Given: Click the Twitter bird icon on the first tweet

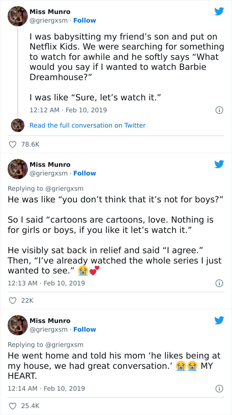Looking at the screenshot, I should [x=219, y=11].
